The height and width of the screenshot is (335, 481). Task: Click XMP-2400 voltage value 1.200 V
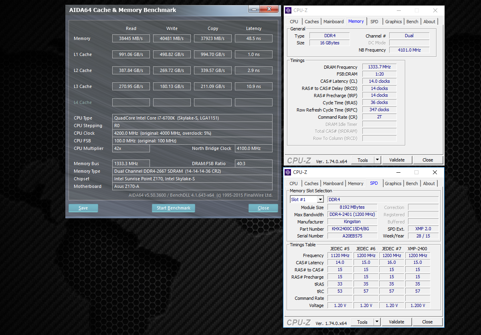coord(418,305)
